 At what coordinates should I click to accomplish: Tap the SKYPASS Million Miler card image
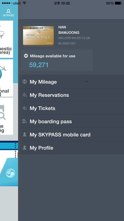tap(38, 36)
